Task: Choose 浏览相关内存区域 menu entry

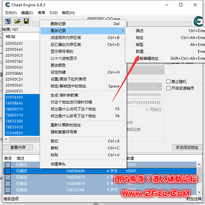Action: [x=83, y=38]
